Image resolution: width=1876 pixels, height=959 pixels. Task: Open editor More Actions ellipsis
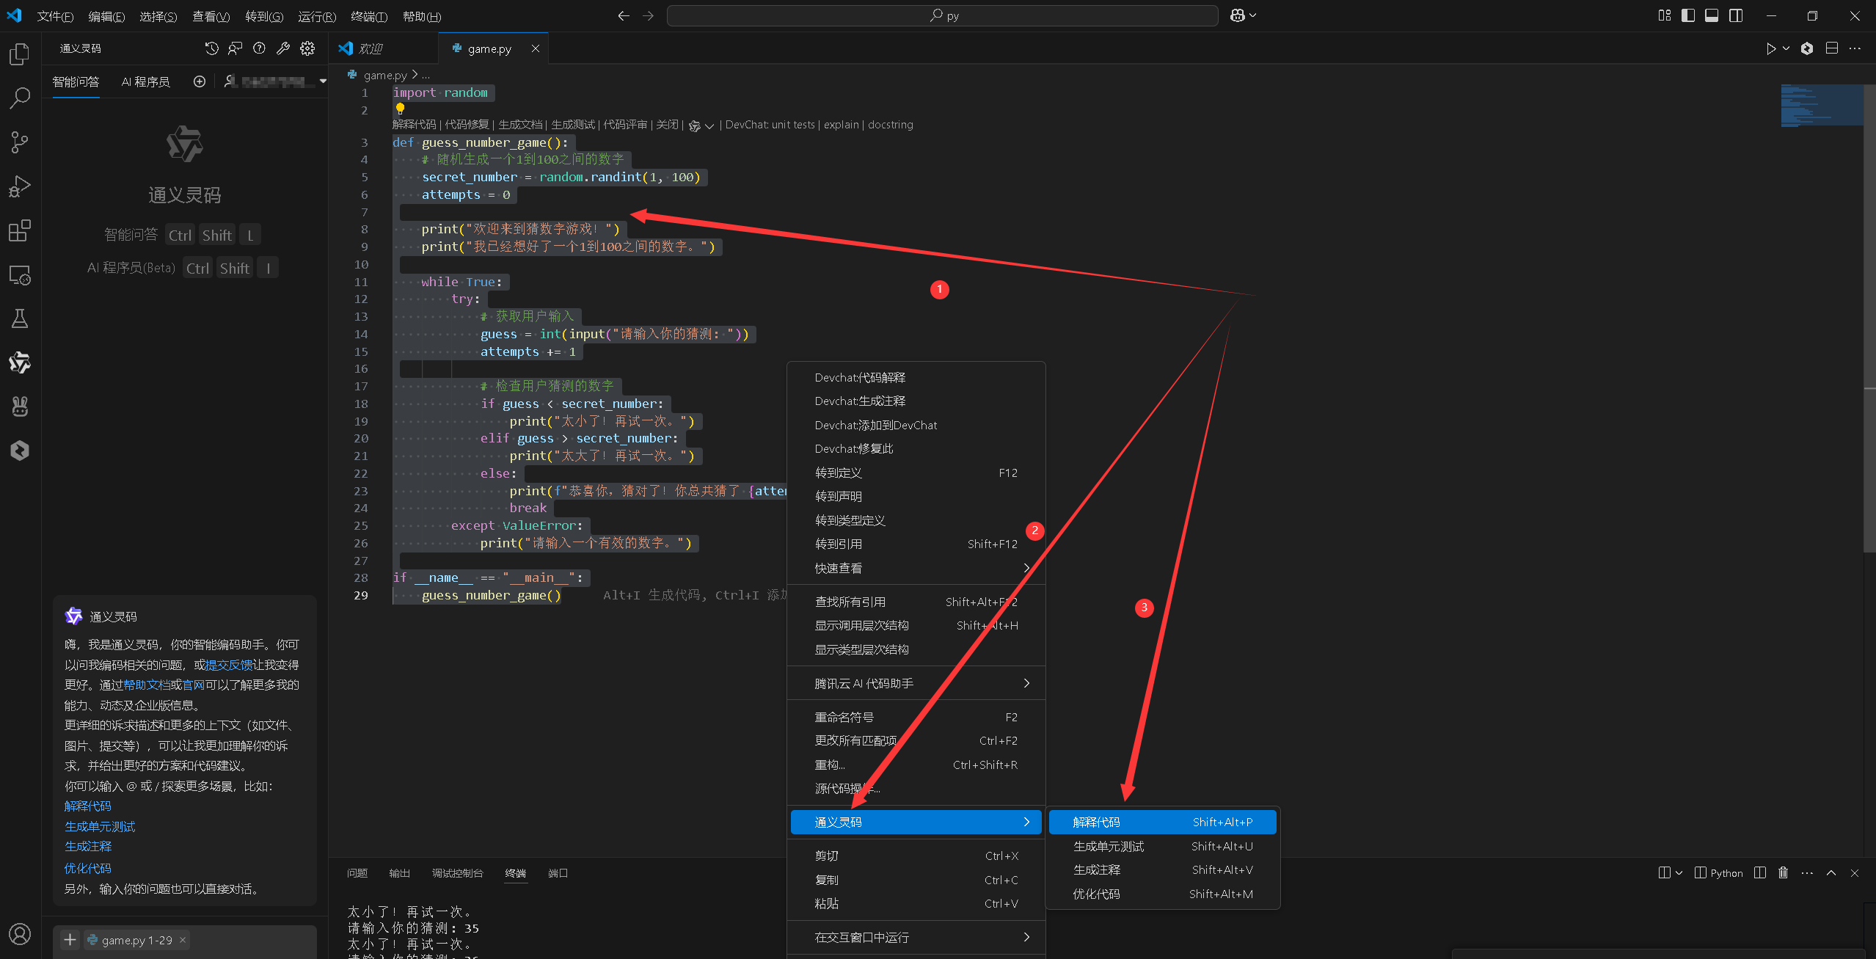[x=1855, y=48]
